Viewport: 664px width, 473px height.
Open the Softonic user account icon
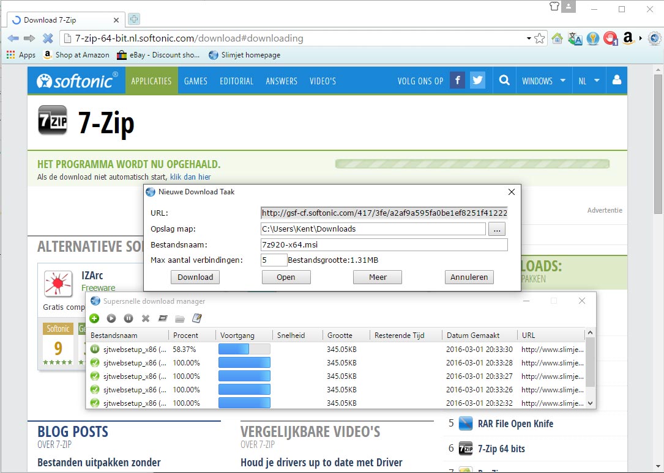(x=617, y=80)
